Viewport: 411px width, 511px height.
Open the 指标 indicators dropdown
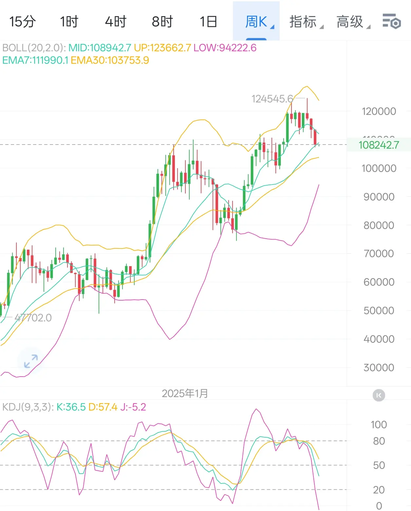(307, 22)
